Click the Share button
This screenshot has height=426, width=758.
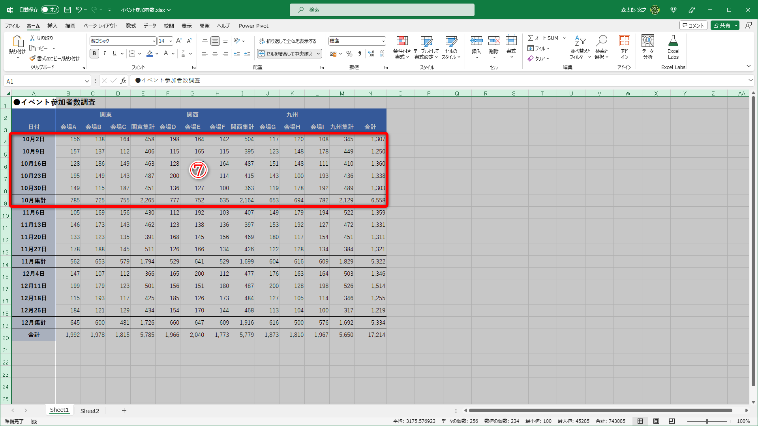point(722,25)
